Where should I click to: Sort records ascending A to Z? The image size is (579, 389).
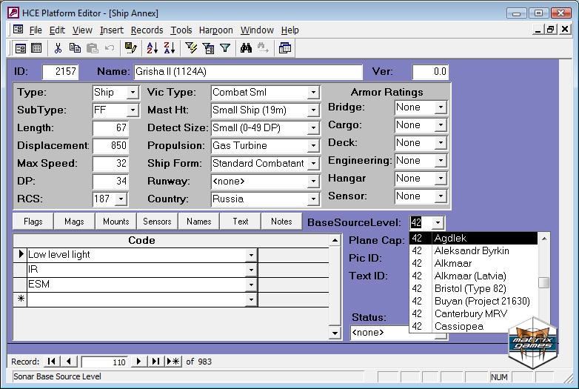coord(152,48)
